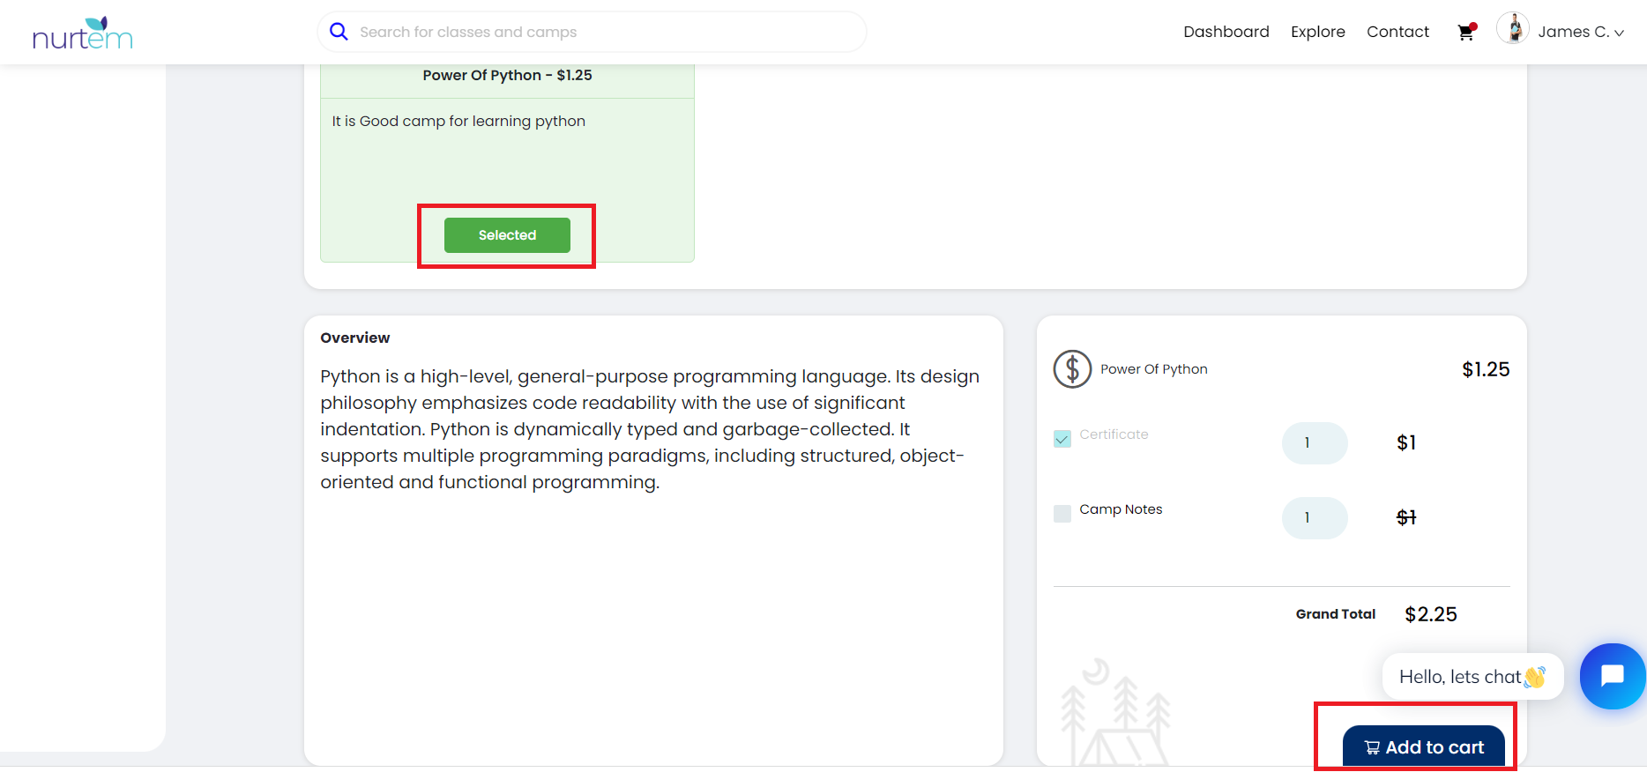Click the Camp Notes quantity field
Screen dimensions: 1647x772
[x=1314, y=518]
